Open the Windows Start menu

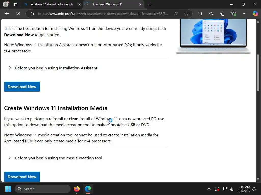(x=8, y=189)
